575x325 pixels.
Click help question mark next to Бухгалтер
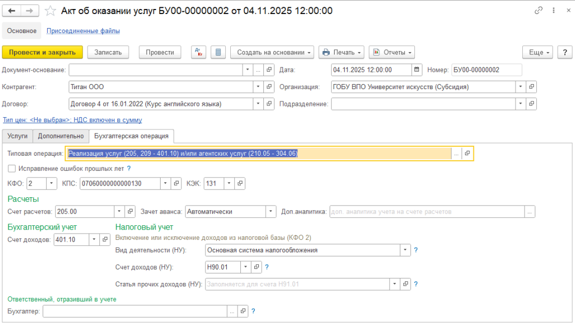click(x=254, y=311)
